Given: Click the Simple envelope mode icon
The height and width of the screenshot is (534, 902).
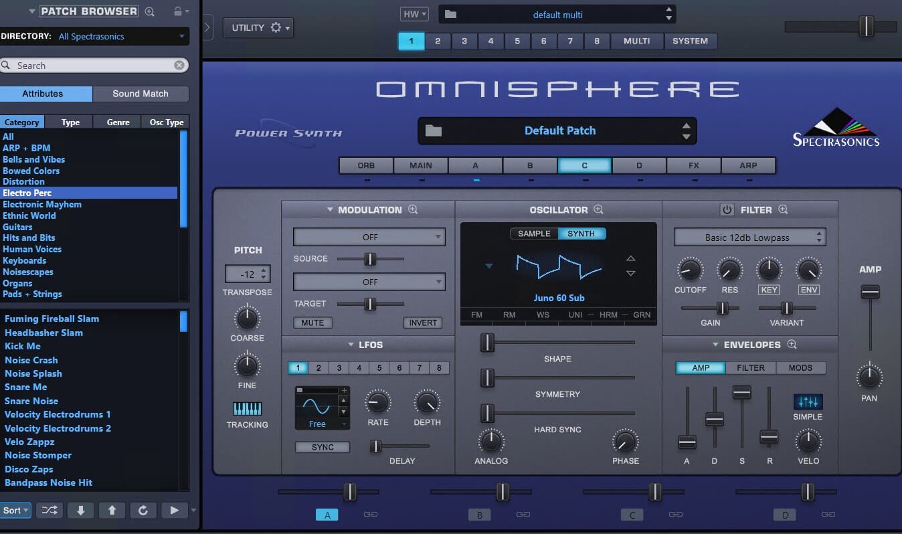Looking at the screenshot, I should click(x=808, y=402).
